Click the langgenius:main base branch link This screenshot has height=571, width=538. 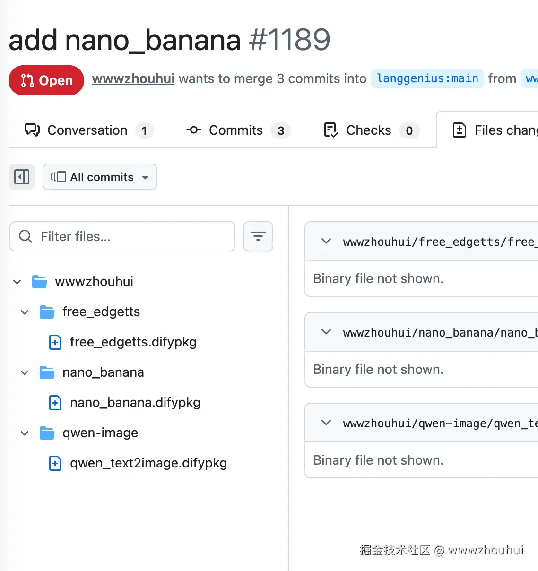[x=427, y=78]
